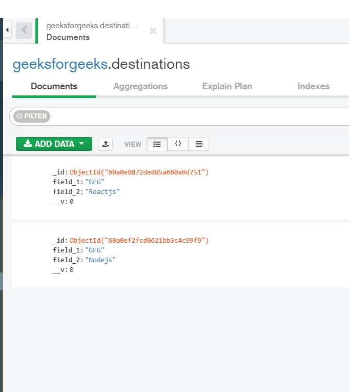Switch to the Explain Plan tab
This screenshot has height=392, width=349.
[227, 86]
